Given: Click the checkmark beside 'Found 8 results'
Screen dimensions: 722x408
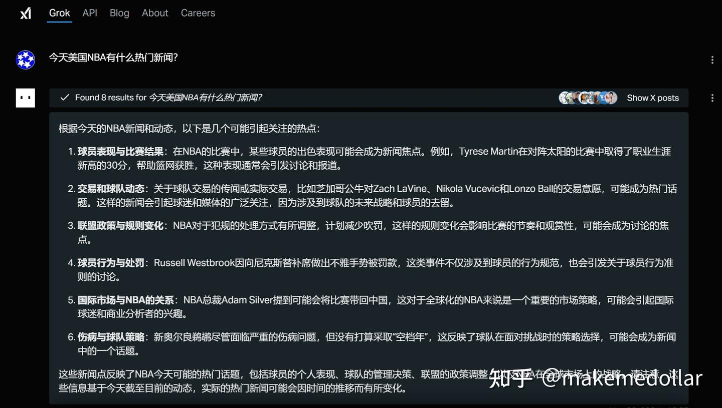Looking at the screenshot, I should pos(65,97).
